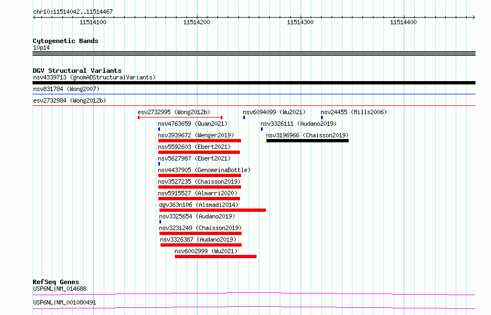Click the nsv4339713 gnomADStructuralVariants label
Image resolution: width=491 pixels, height=315 pixels.
tap(94, 77)
